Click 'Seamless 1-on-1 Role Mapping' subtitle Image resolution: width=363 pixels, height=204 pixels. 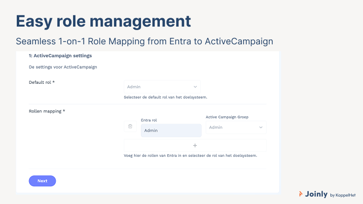pyautogui.click(x=145, y=41)
